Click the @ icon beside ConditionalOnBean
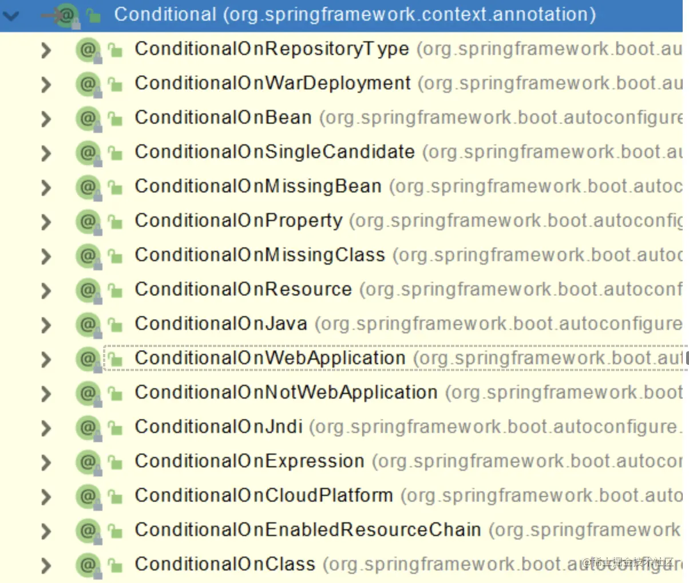This screenshot has height=583, width=689. coord(89,119)
